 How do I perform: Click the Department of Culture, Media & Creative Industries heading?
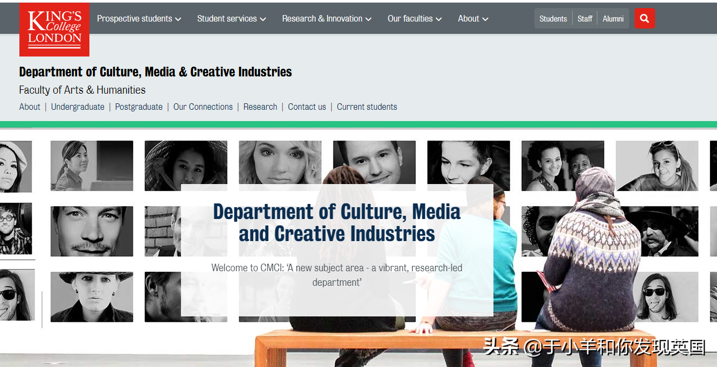(156, 72)
